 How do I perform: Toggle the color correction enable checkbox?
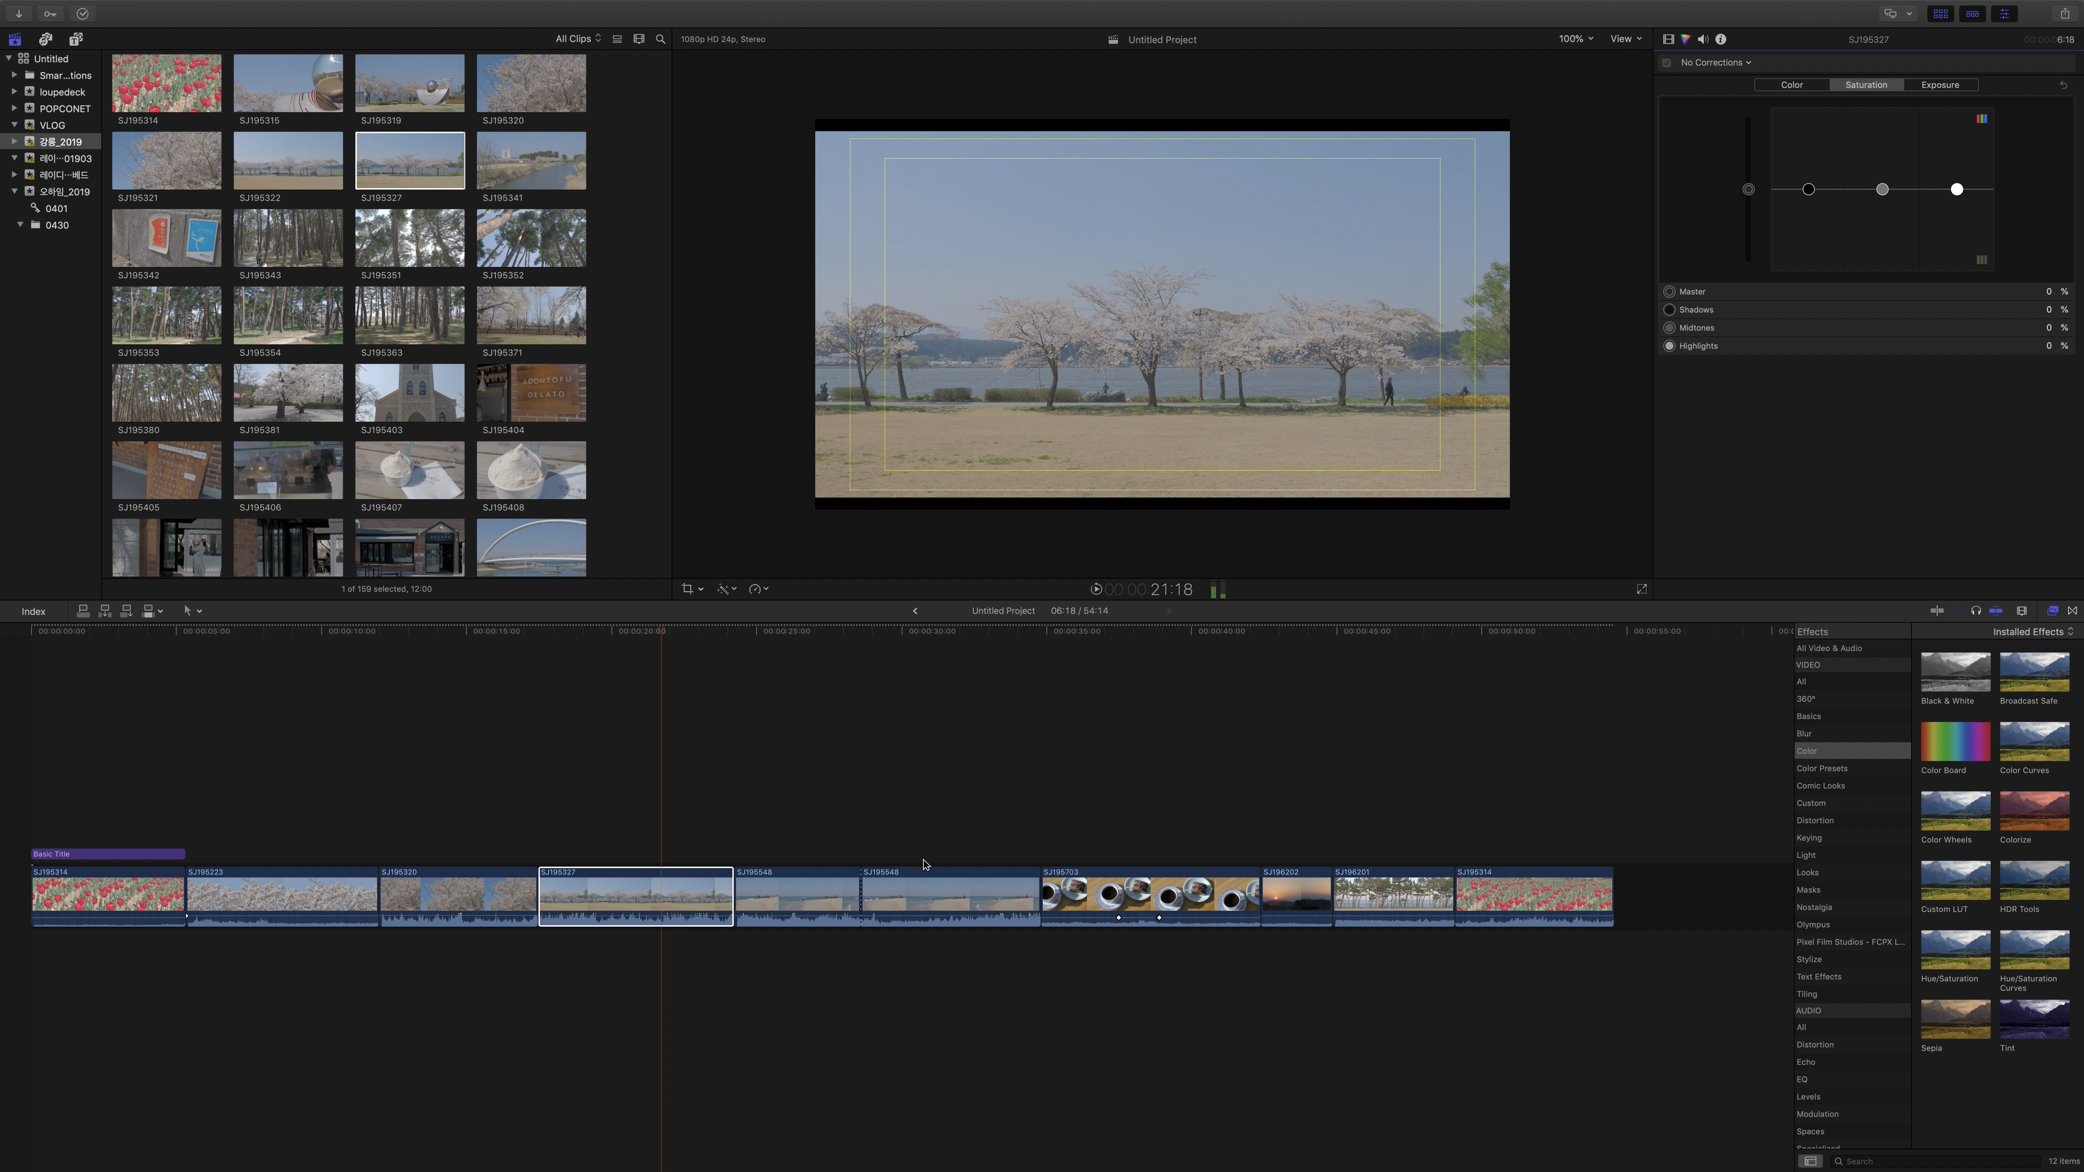(1667, 63)
